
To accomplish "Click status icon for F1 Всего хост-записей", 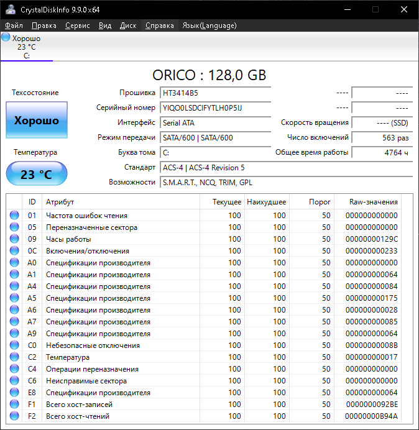I will coord(14,404).
